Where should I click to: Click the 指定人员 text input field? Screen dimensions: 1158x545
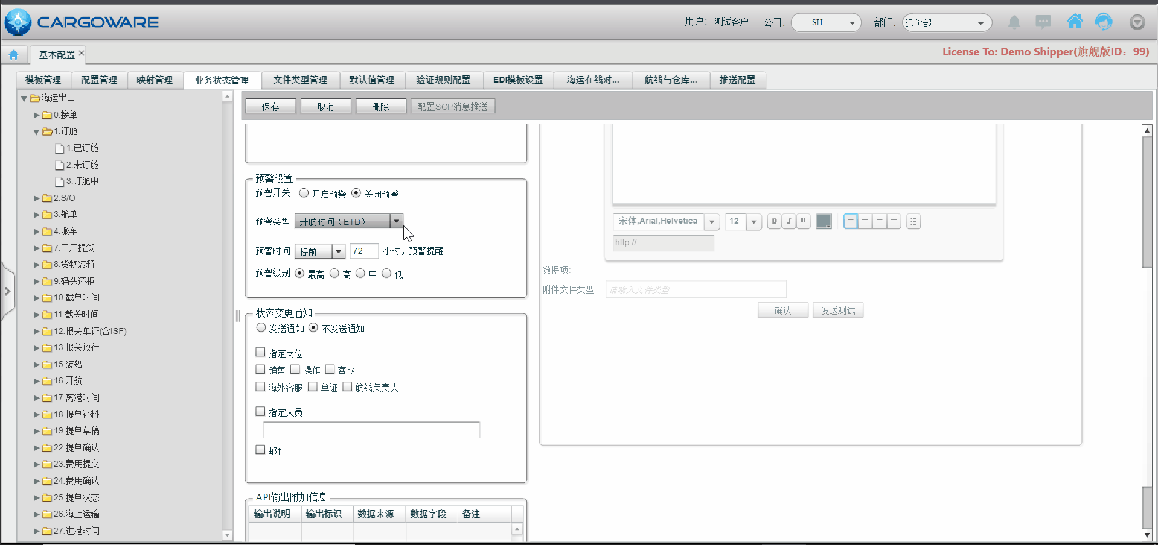[x=371, y=430]
